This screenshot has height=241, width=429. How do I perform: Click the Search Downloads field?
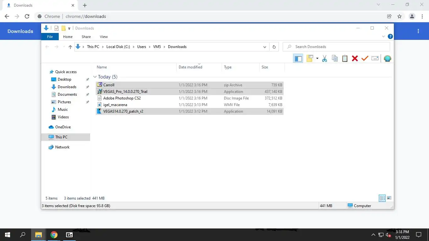point(336,47)
